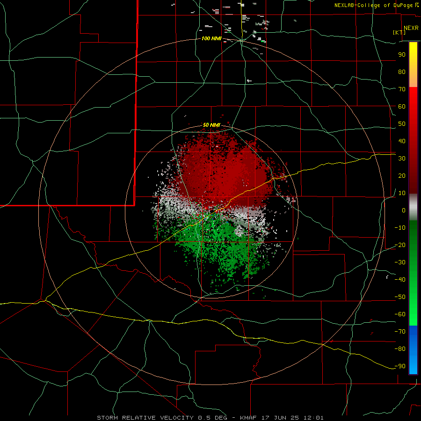Image resolution: width=421 pixels, height=421 pixels.
Task: Click the -90 label on the velocity scale
Action: 400,366
